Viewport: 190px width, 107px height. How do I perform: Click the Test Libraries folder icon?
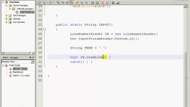[10, 22]
